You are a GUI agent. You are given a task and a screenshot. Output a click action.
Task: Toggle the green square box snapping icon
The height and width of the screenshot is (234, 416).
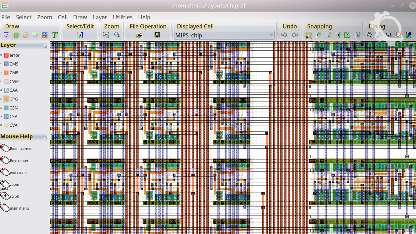[347, 35]
